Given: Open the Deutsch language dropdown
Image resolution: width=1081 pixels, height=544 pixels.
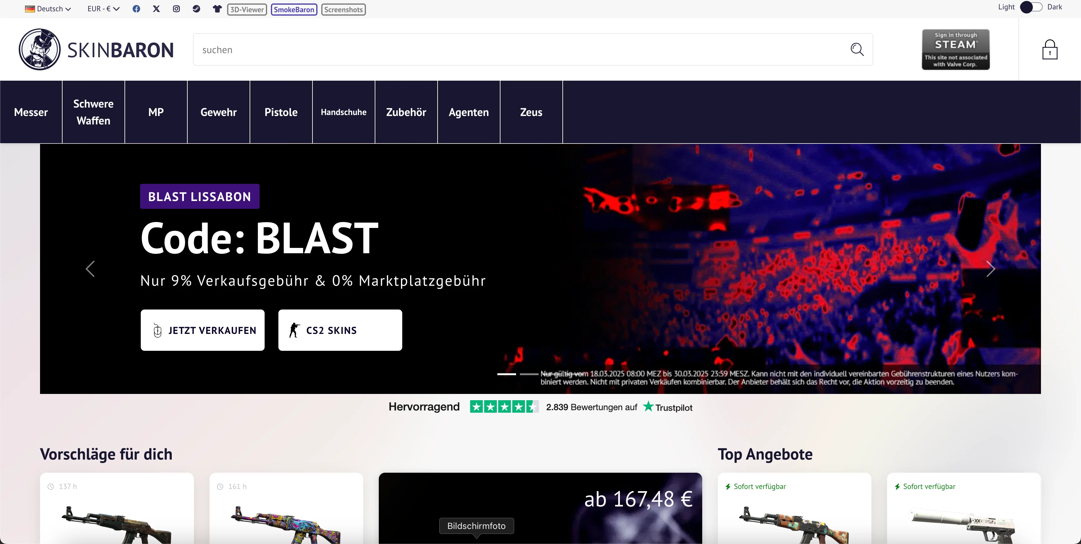Looking at the screenshot, I should [x=48, y=9].
